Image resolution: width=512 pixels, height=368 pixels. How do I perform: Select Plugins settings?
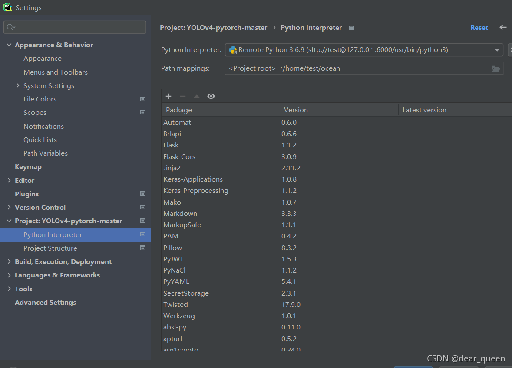click(27, 194)
